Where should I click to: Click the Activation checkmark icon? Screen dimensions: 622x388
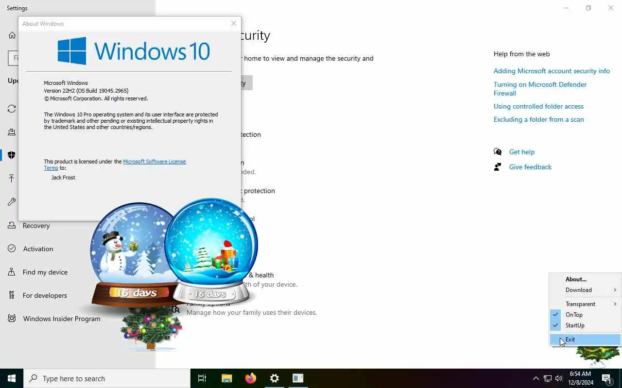coord(12,249)
